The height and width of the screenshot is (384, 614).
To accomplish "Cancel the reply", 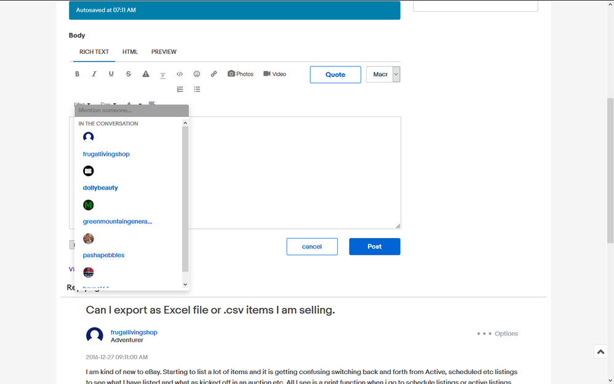I will point(312,247).
